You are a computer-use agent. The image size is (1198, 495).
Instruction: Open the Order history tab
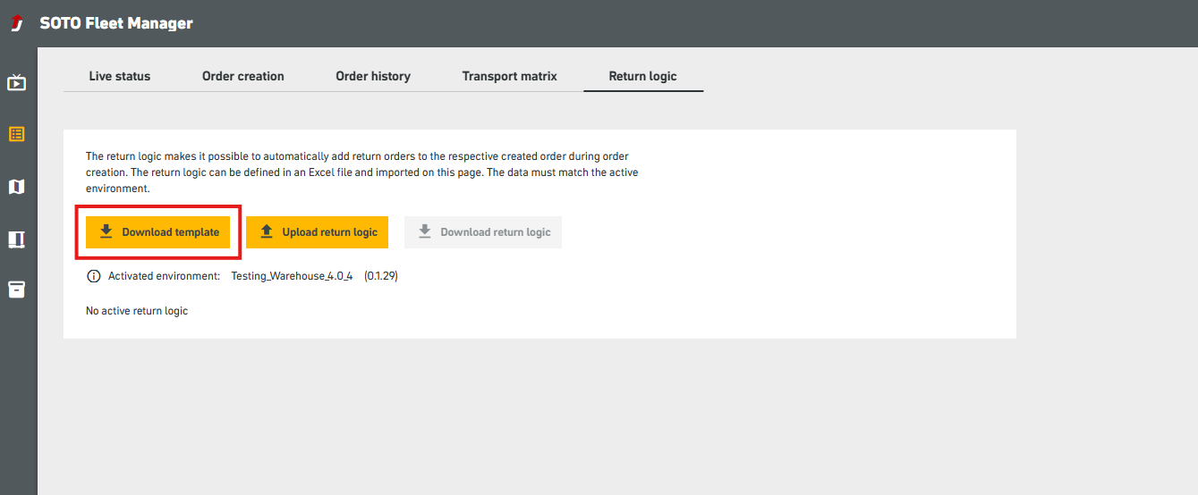point(373,76)
